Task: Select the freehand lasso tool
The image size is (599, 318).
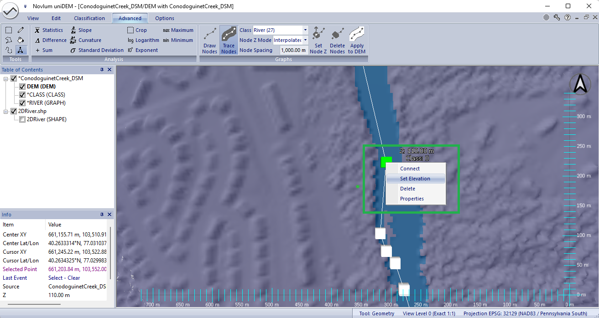Action: coord(9,50)
